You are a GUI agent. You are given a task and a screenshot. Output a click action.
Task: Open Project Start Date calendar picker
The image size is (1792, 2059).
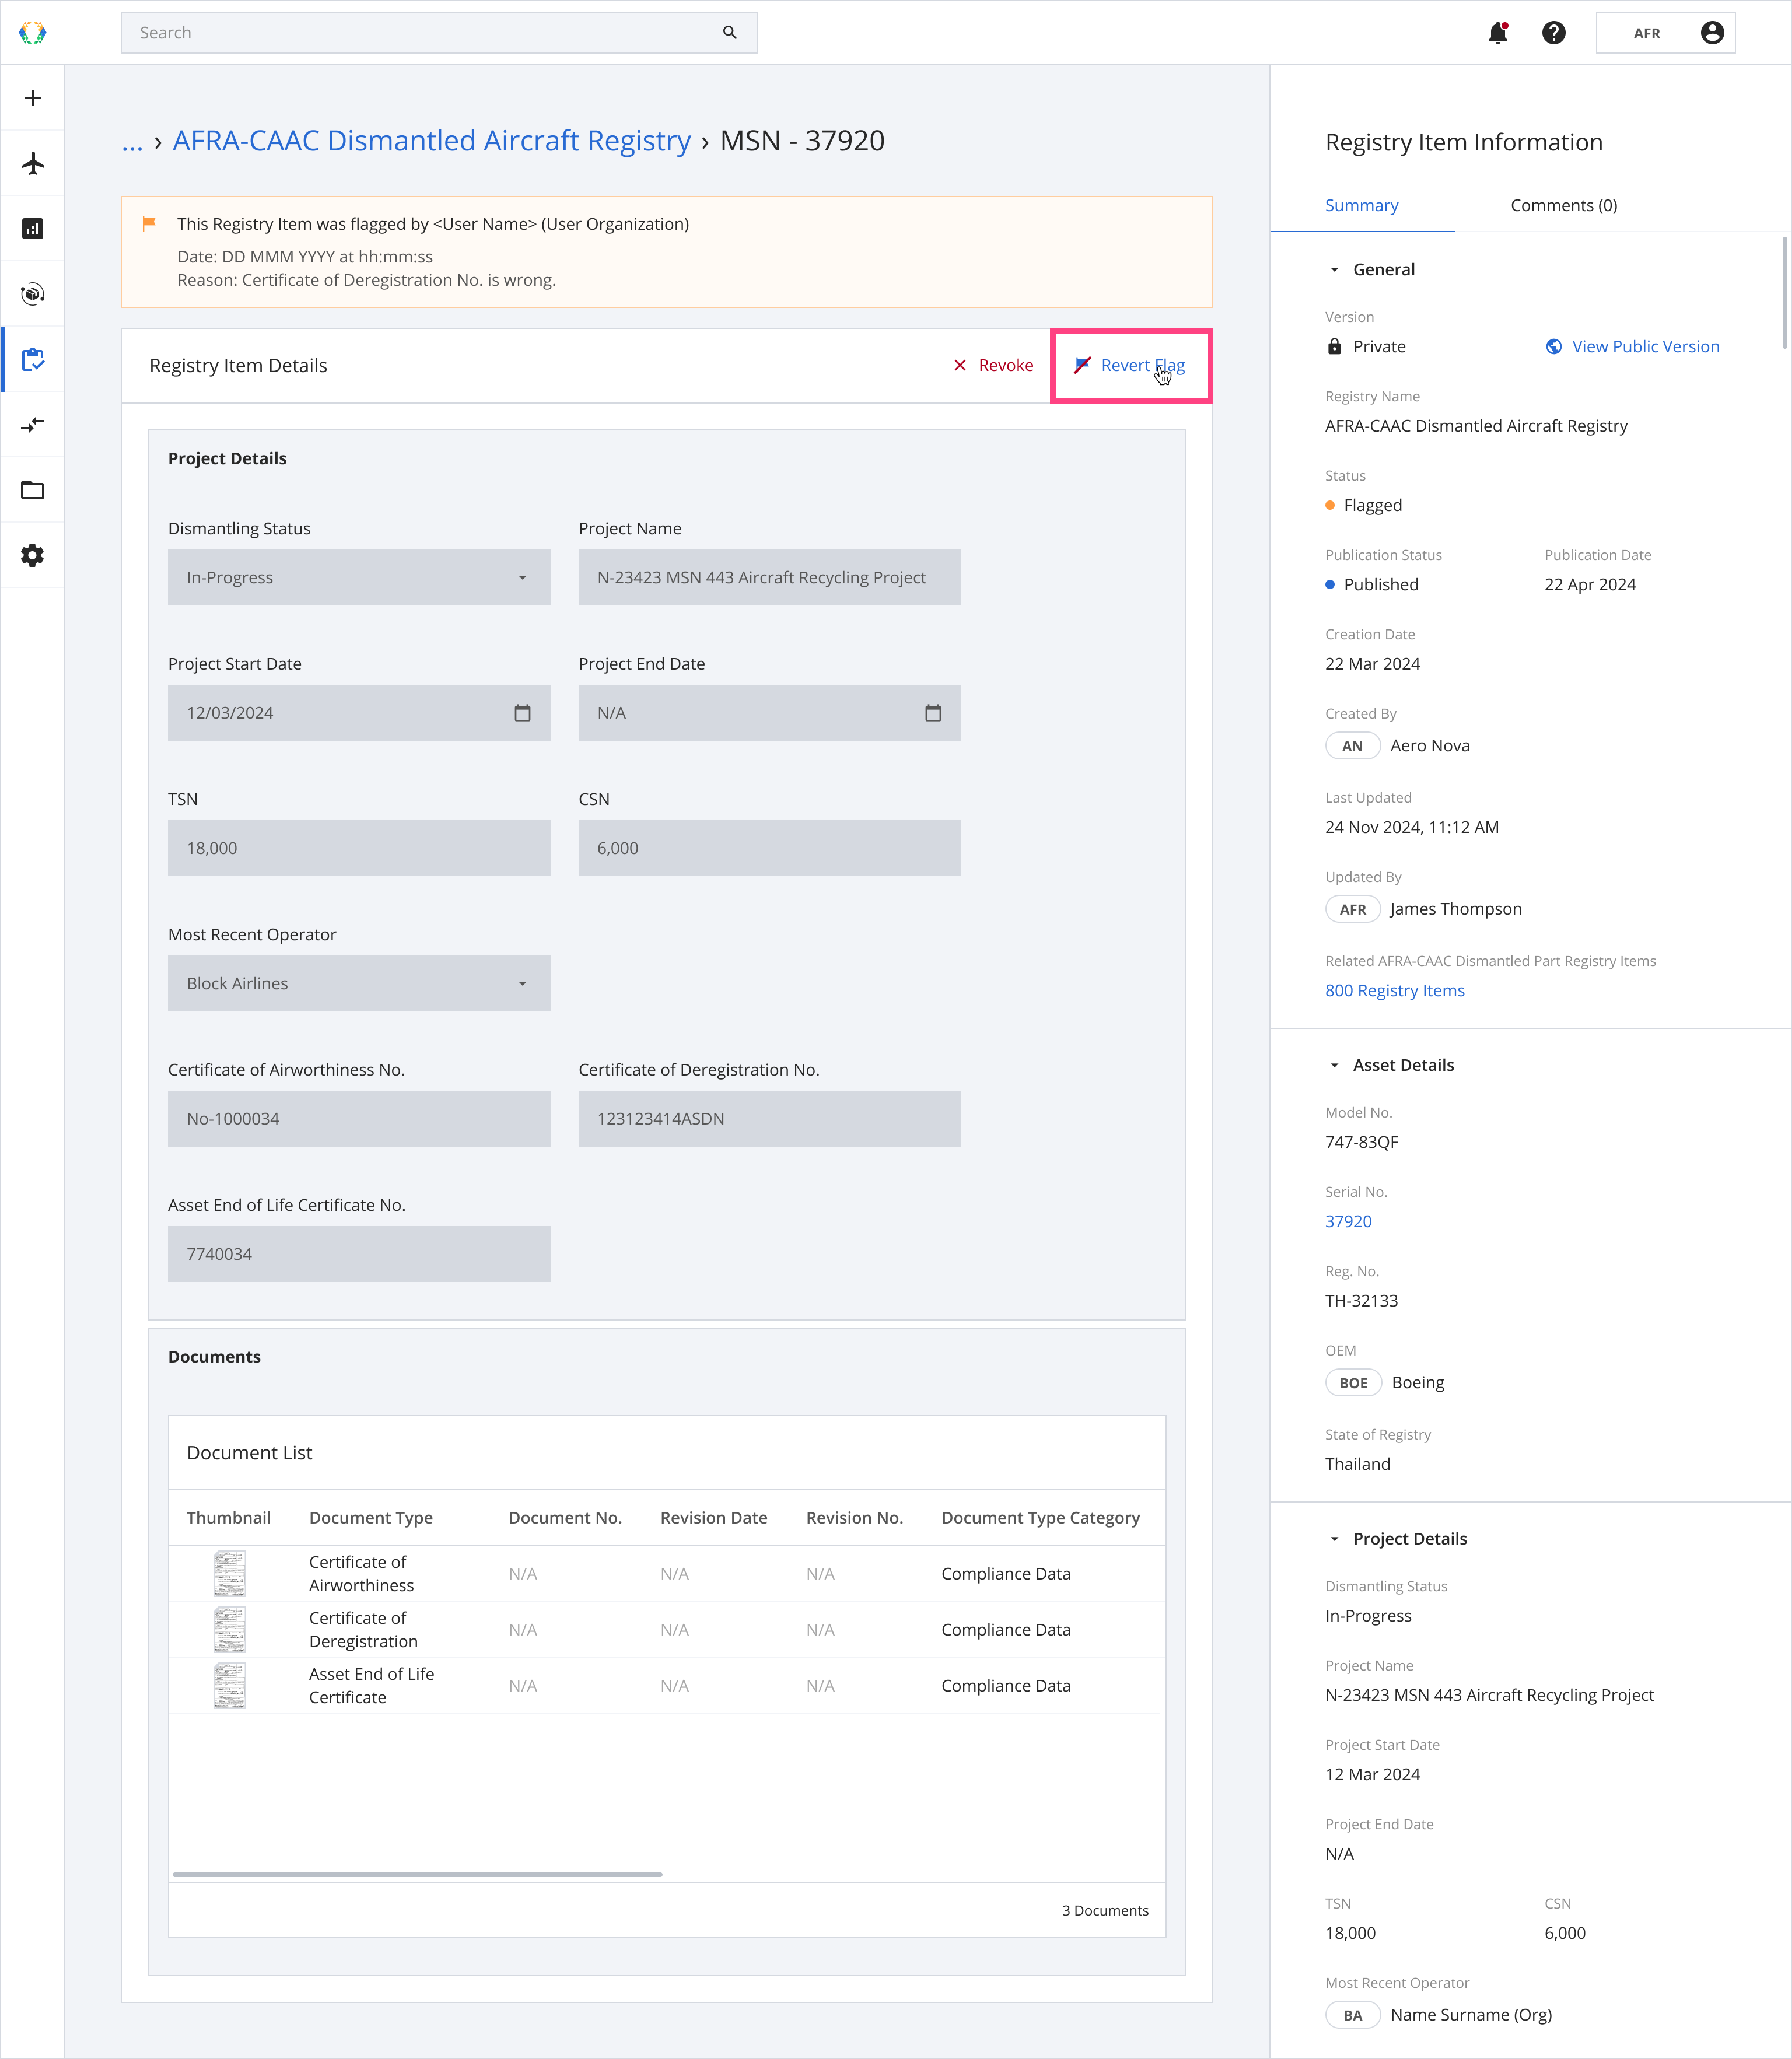pyautogui.click(x=522, y=713)
